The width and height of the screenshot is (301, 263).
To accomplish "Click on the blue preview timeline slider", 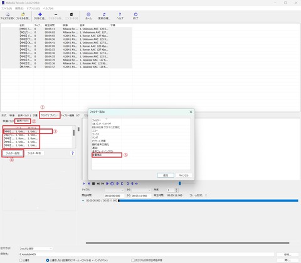I will pyautogui.click(x=208, y=200).
